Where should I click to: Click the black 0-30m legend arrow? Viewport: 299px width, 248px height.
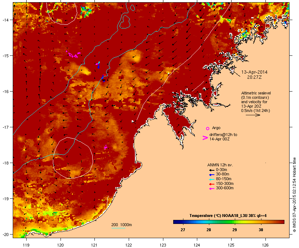(211, 170)
